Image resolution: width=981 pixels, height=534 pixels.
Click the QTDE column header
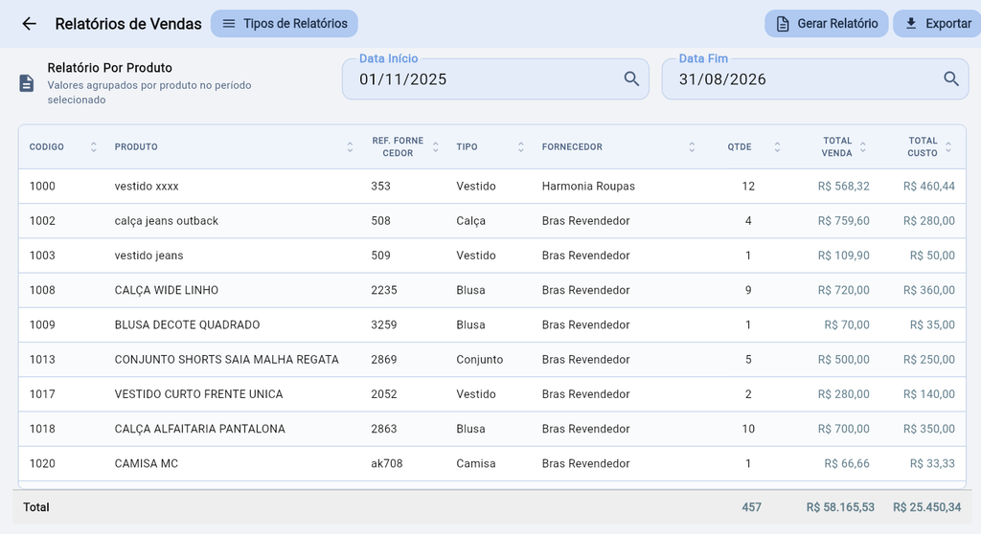(x=740, y=147)
